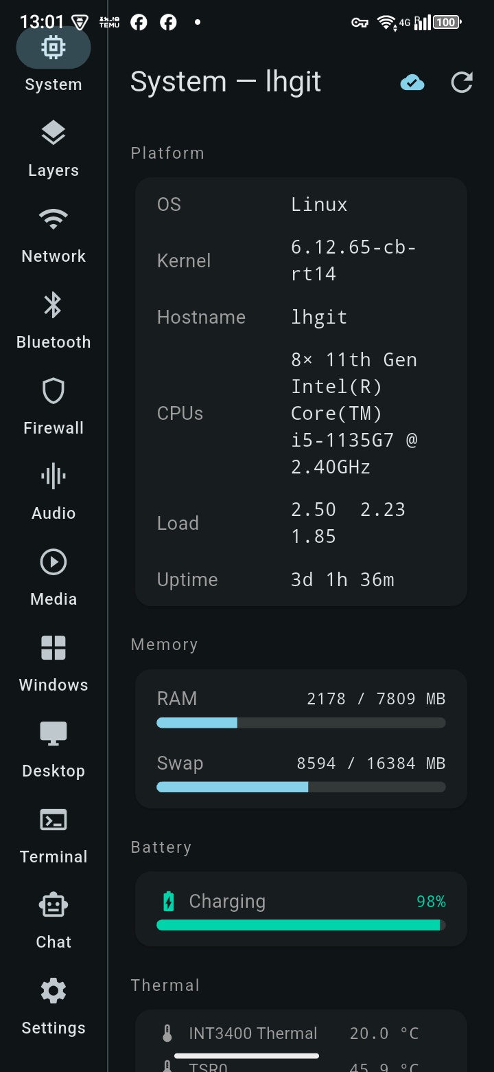494x1072 pixels.
Task: Refresh the system information
Action: click(x=462, y=83)
